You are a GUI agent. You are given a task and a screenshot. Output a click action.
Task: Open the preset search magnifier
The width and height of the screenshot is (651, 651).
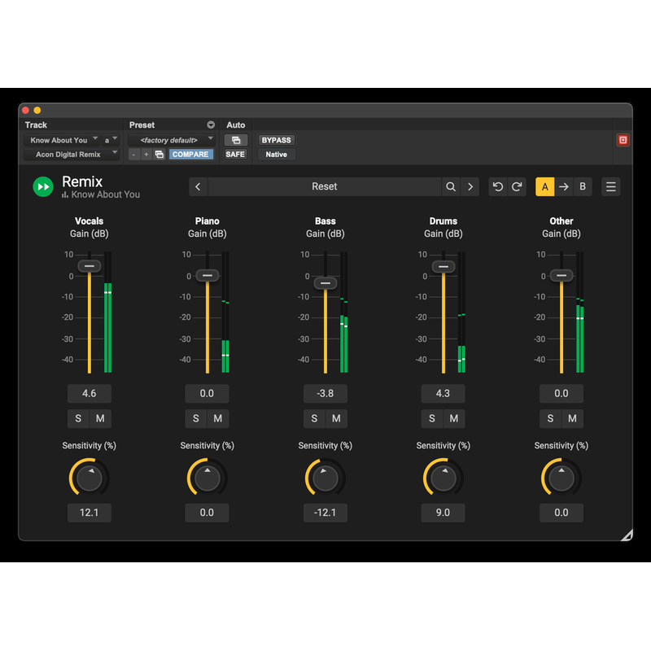point(451,187)
